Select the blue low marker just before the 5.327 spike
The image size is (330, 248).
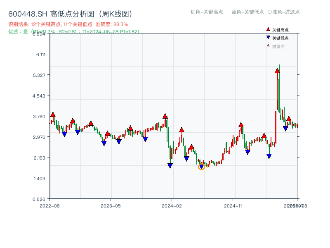(x=269, y=156)
